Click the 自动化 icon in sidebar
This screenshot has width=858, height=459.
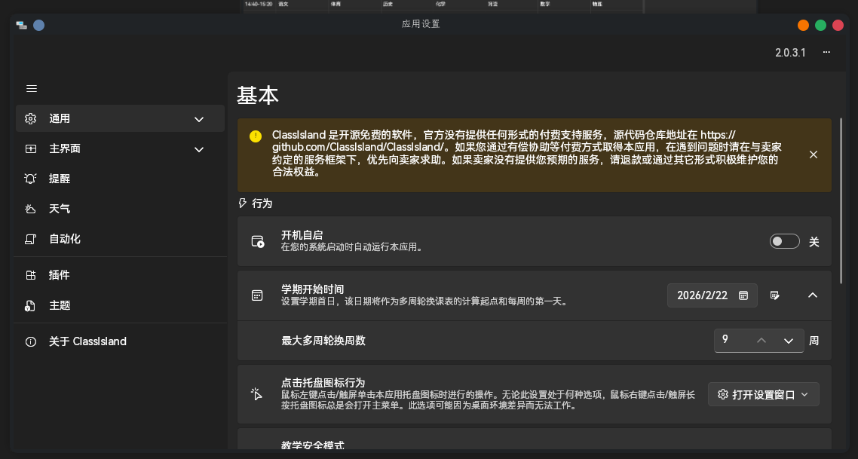tap(31, 240)
